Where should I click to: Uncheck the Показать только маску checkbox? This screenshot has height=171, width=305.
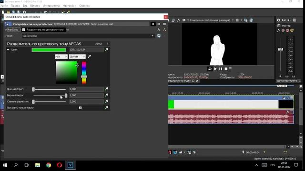tap(80, 108)
